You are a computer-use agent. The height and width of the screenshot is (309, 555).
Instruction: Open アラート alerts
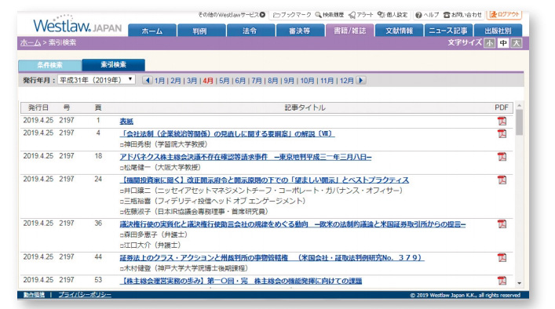coord(361,15)
